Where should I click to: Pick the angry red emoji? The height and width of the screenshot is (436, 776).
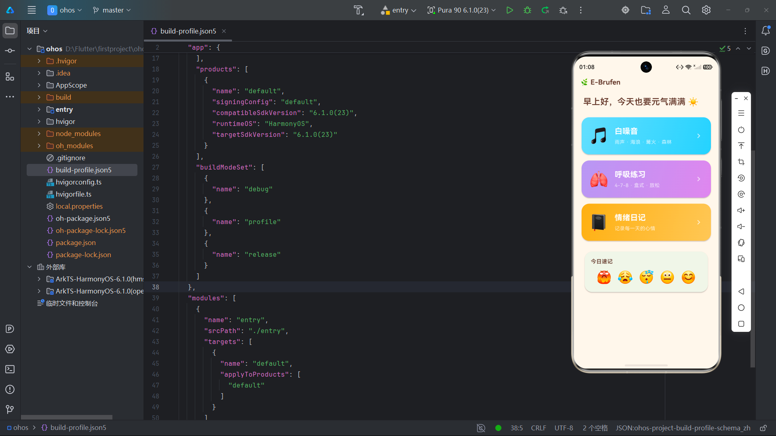604,277
